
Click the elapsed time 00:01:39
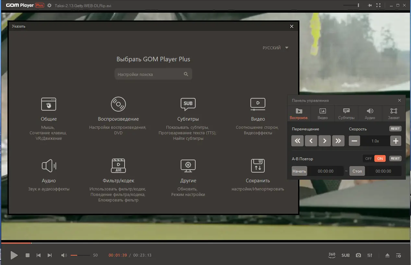pos(118,255)
